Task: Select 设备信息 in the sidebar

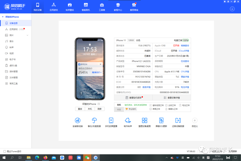Action: point(16,23)
